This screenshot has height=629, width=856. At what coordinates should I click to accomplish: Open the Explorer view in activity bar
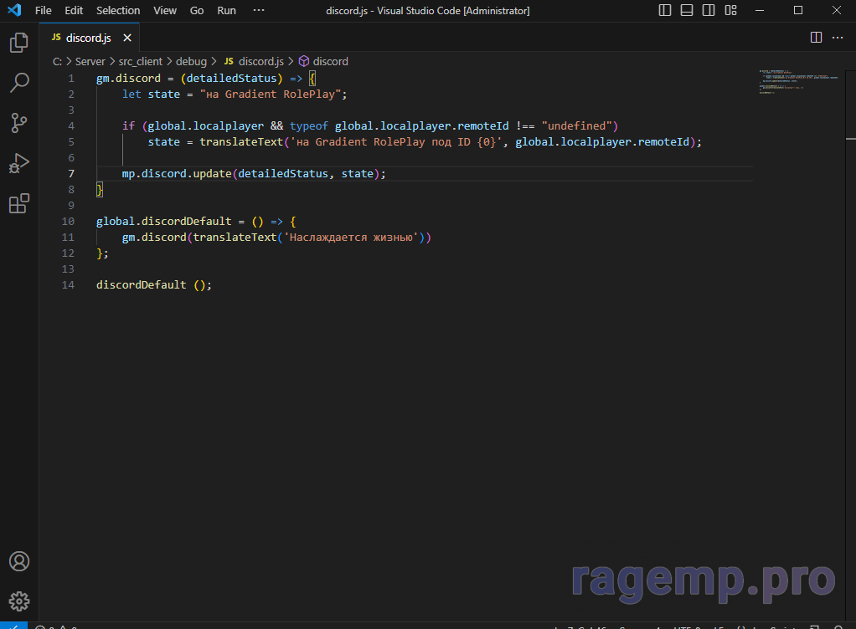[19, 43]
